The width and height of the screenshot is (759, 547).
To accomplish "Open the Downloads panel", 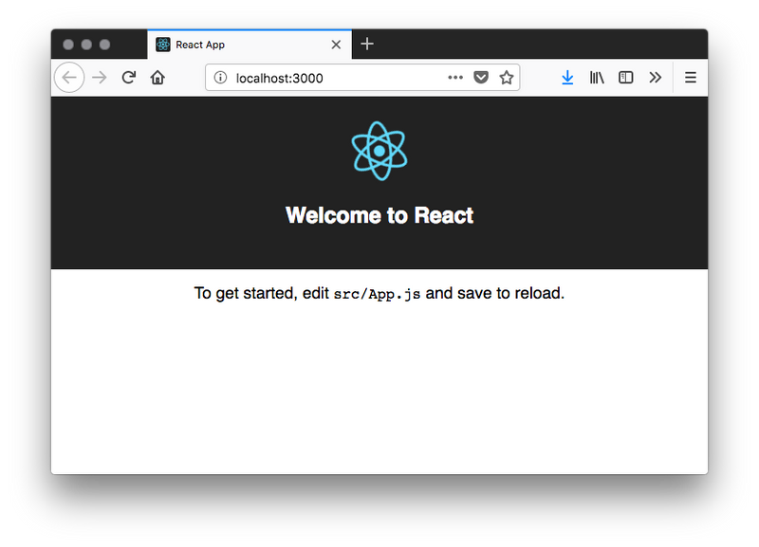I will click(x=567, y=77).
